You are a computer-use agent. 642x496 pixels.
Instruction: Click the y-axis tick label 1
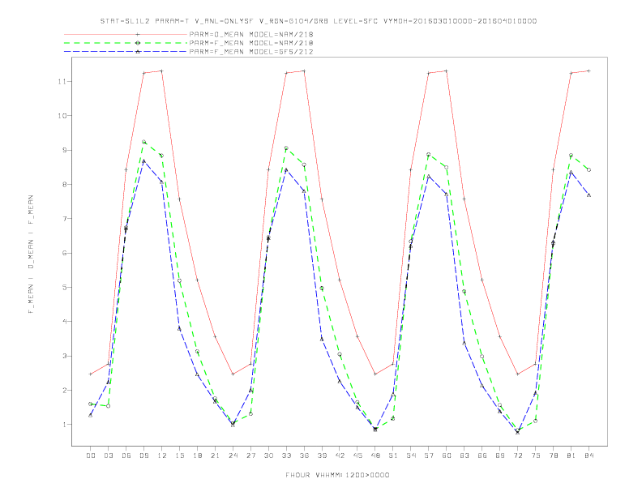tap(64, 425)
